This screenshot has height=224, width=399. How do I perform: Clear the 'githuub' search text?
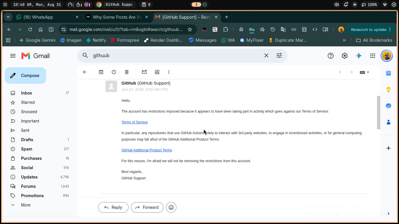point(266,55)
